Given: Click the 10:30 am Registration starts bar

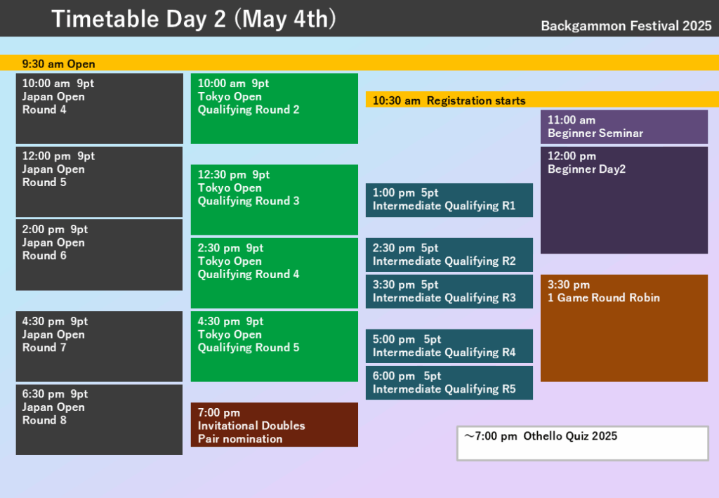Looking at the screenshot, I should [x=541, y=100].
